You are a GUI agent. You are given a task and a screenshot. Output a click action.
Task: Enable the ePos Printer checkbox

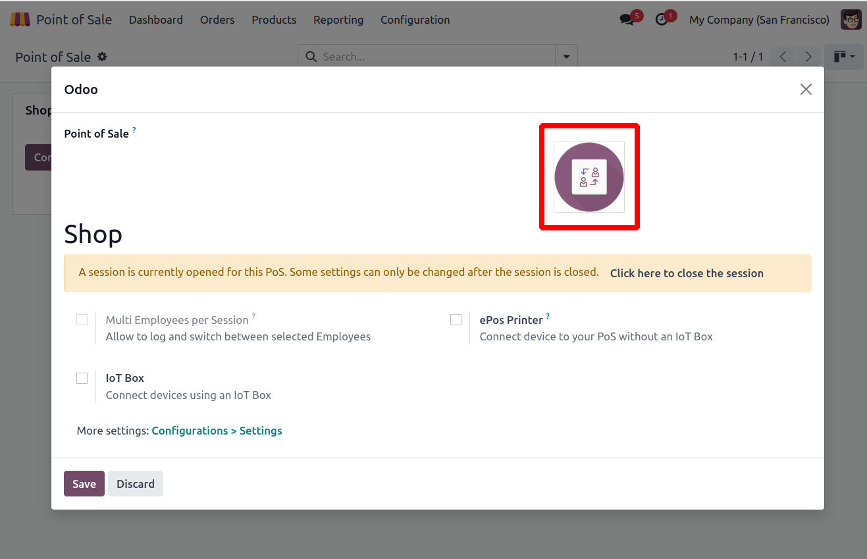coord(456,320)
